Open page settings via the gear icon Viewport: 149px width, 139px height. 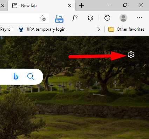tap(131, 55)
